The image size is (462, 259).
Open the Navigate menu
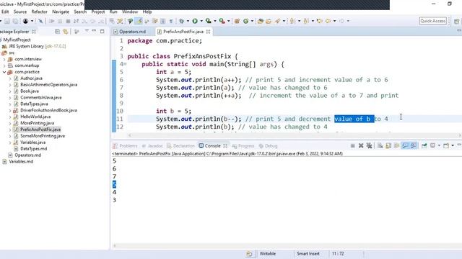coord(61,12)
